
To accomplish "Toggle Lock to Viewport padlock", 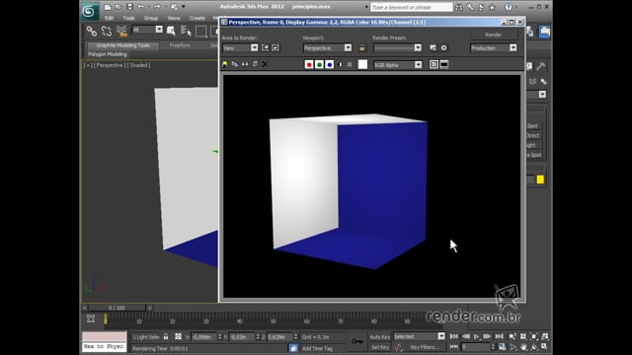I will tap(362, 48).
